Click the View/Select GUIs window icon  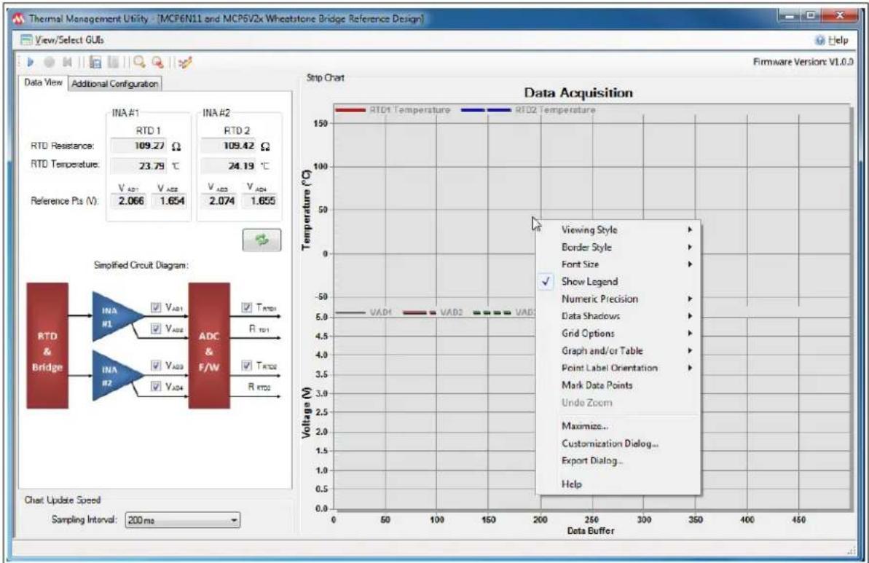point(26,39)
